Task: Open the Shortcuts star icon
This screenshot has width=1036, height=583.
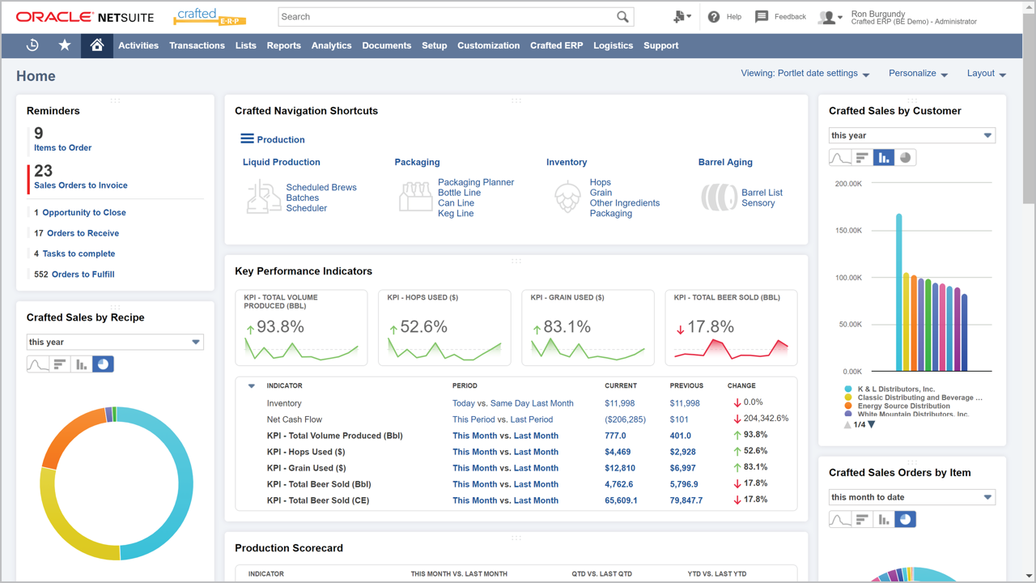Action: coord(65,45)
